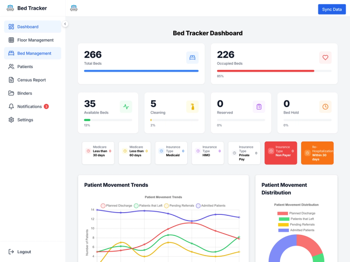This screenshot has width=350, height=262.
Task: Open Floor Management in the sidebar
Action: [32, 40]
